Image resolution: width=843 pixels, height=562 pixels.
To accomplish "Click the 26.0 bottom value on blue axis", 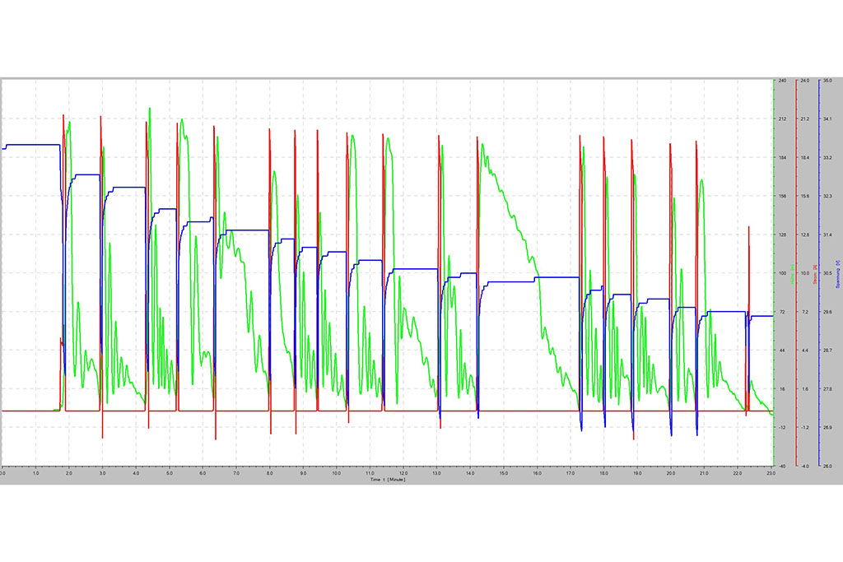I will (x=827, y=466).
